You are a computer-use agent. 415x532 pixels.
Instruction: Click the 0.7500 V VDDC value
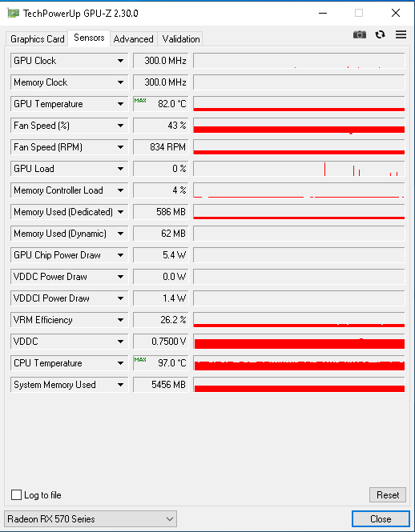(160, 342)
